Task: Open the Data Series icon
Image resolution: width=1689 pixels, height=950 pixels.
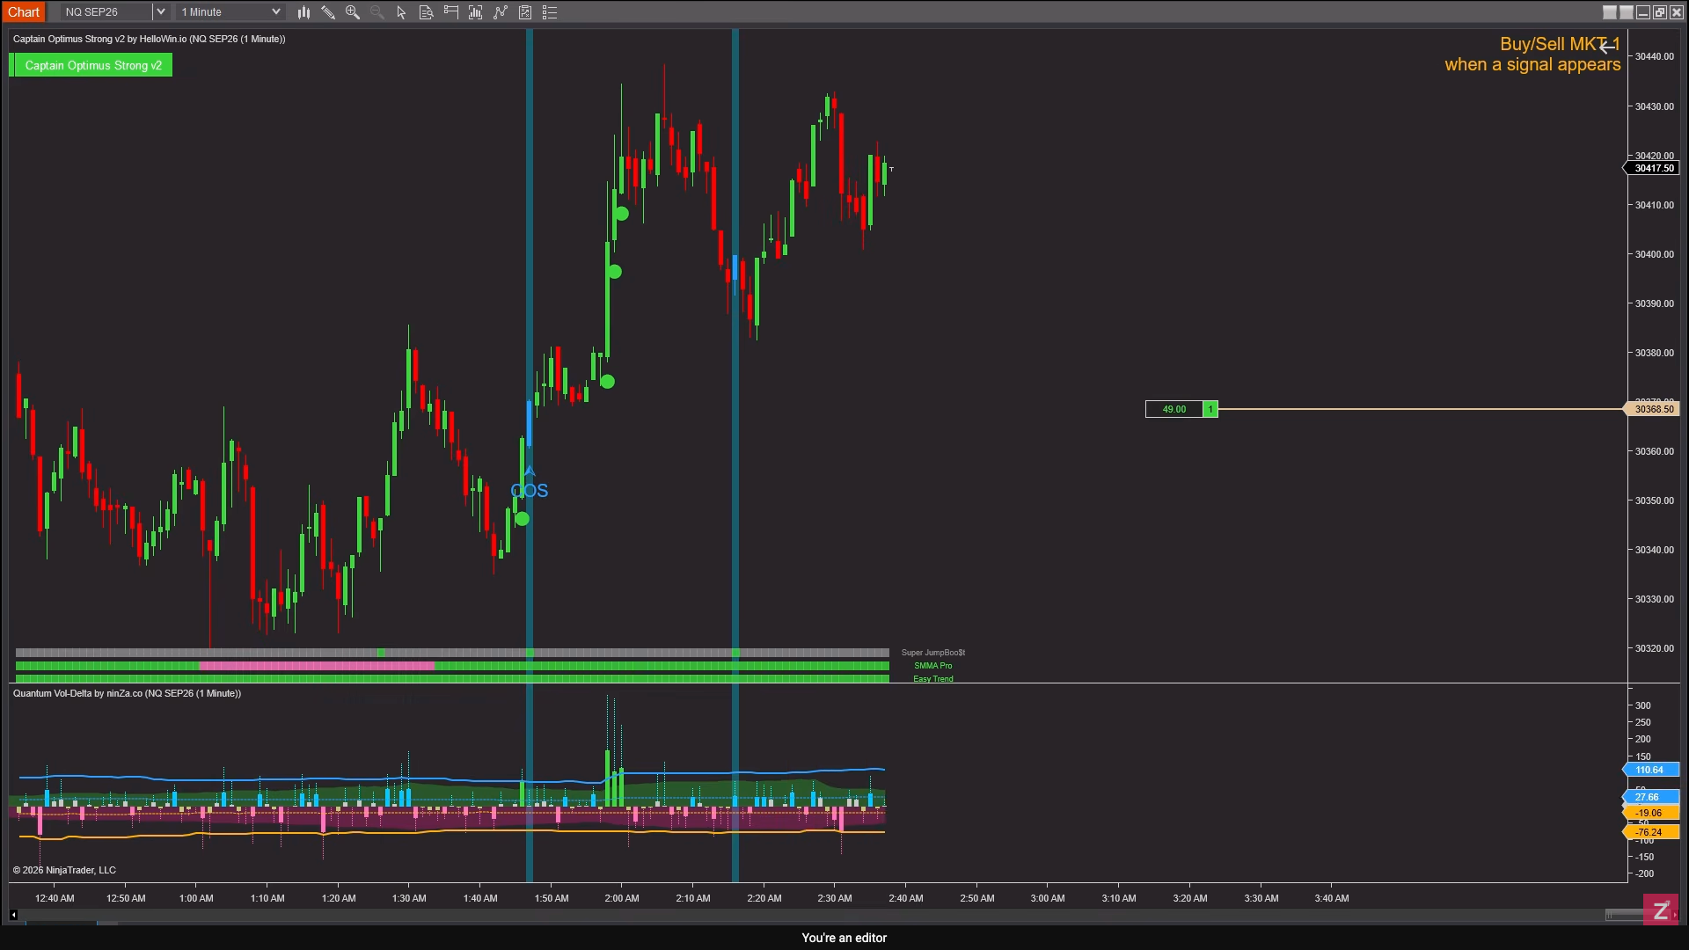Action: 476,12
